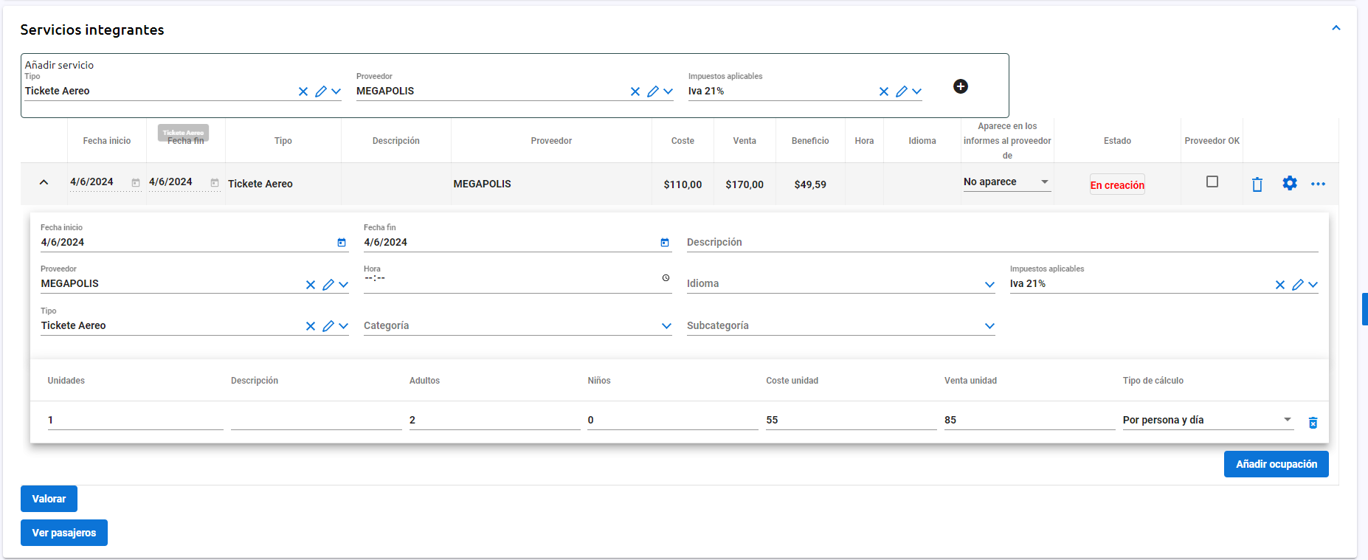Screen dimensions: 1368x560
Task: Edit Impuestos aplicables in detail panel
Action: point(1298,285)
